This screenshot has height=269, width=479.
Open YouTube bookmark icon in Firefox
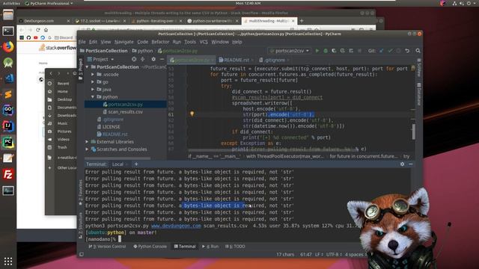pyautogui.click(x=35, y=37)
